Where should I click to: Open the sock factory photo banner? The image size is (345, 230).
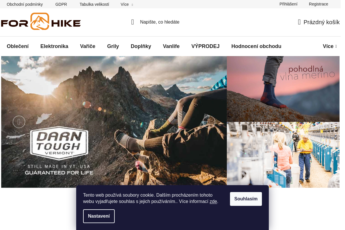[283, 155]
